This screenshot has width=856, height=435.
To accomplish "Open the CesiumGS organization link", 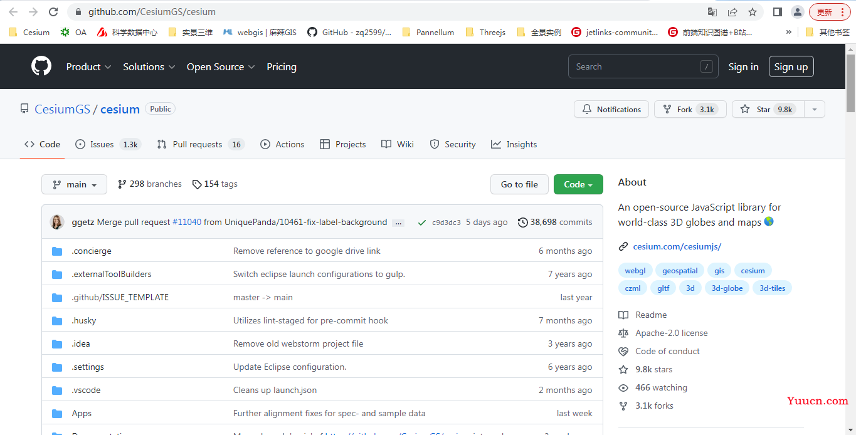I will [x=62, y=109].
